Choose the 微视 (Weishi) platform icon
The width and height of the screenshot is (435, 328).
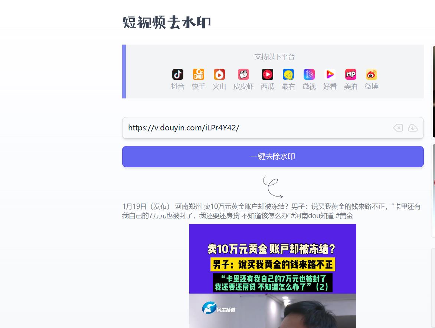[309, 74]
